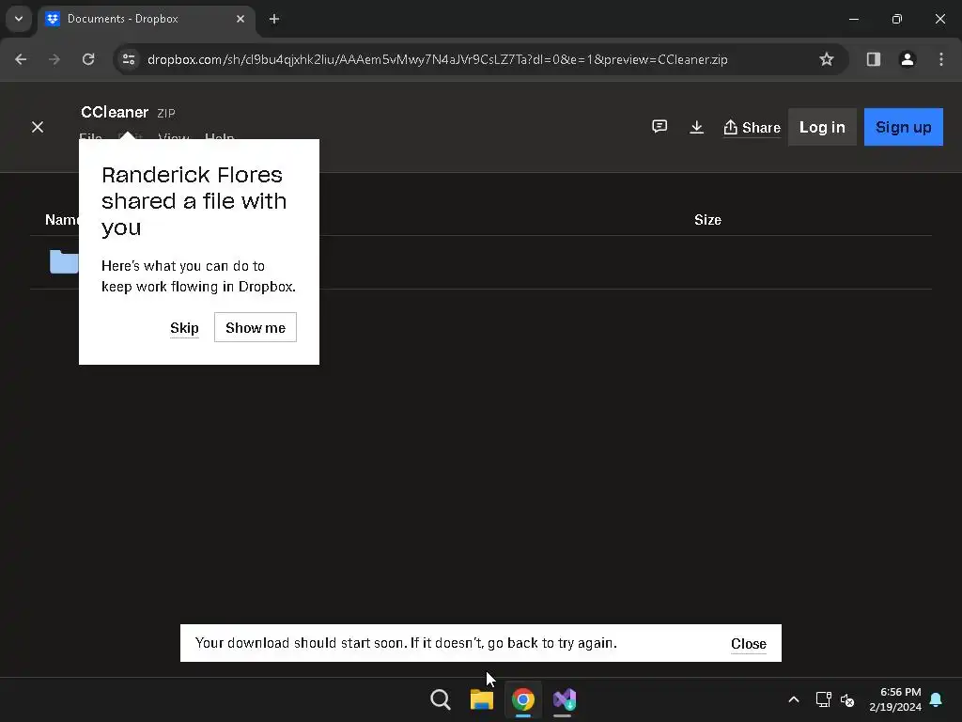This screenshot has height=722, width=962.
Task: Expand the tab search dropdown
Action: pos(19,19)
